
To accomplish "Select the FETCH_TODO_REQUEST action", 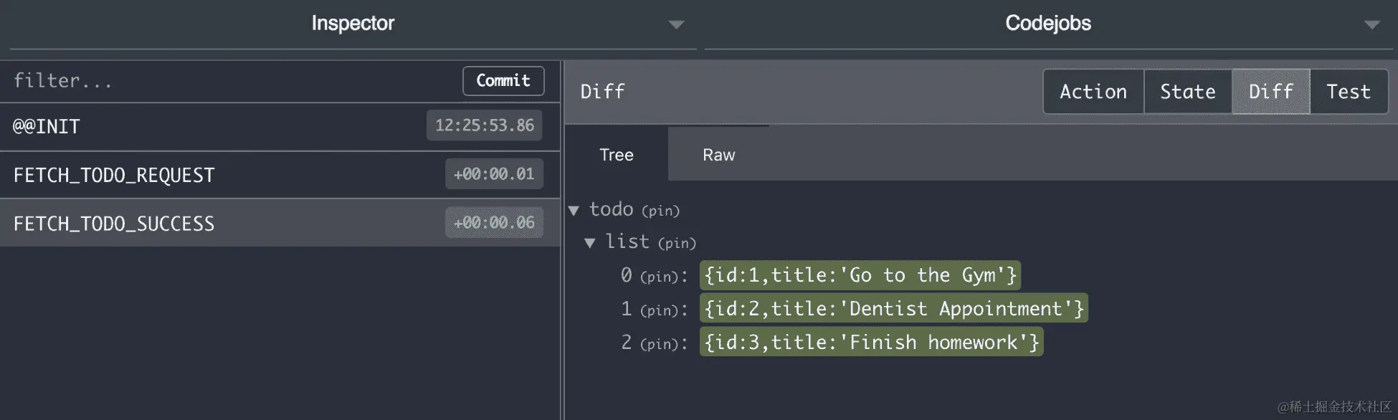I will 280,175.
